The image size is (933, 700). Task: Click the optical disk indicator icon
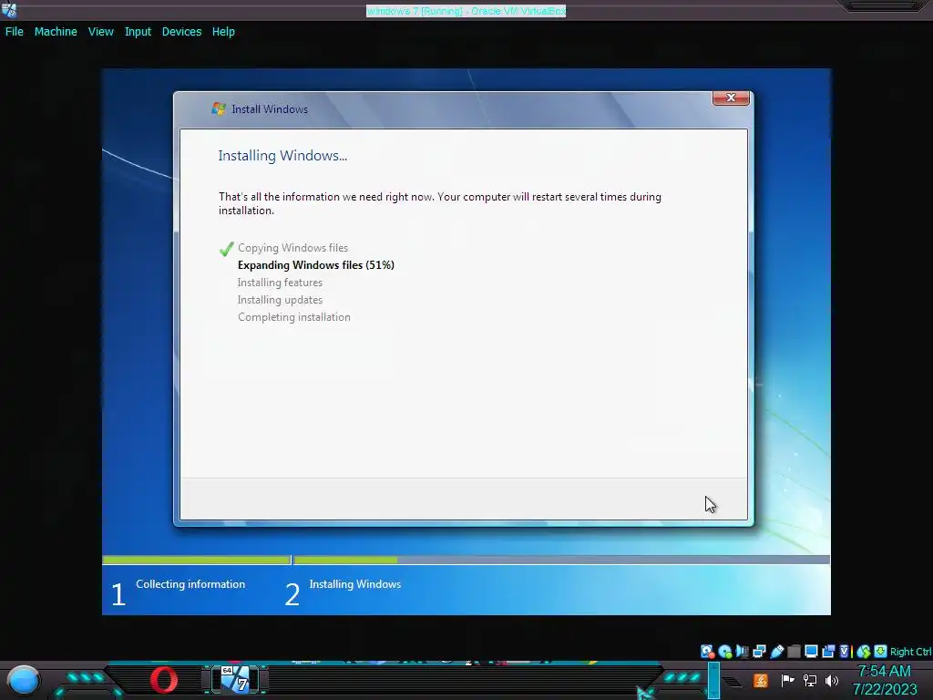(724, 651)
